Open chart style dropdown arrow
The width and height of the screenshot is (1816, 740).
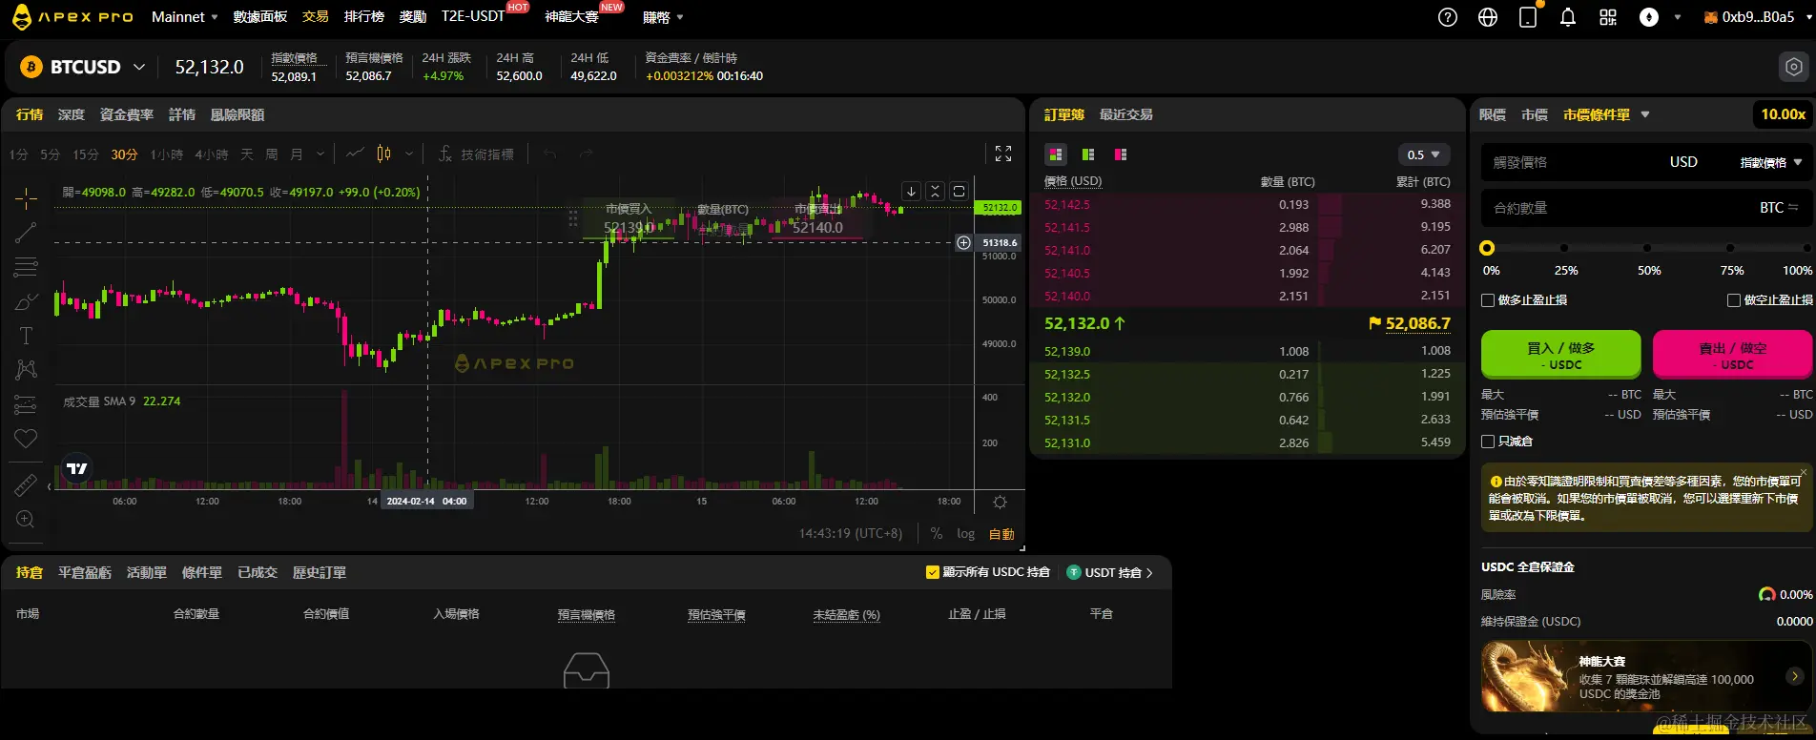tap(409, 154)
